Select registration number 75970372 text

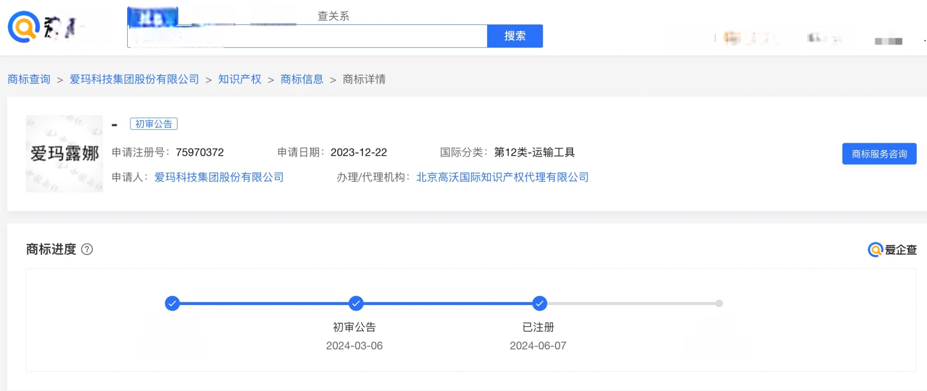[200, 153]
